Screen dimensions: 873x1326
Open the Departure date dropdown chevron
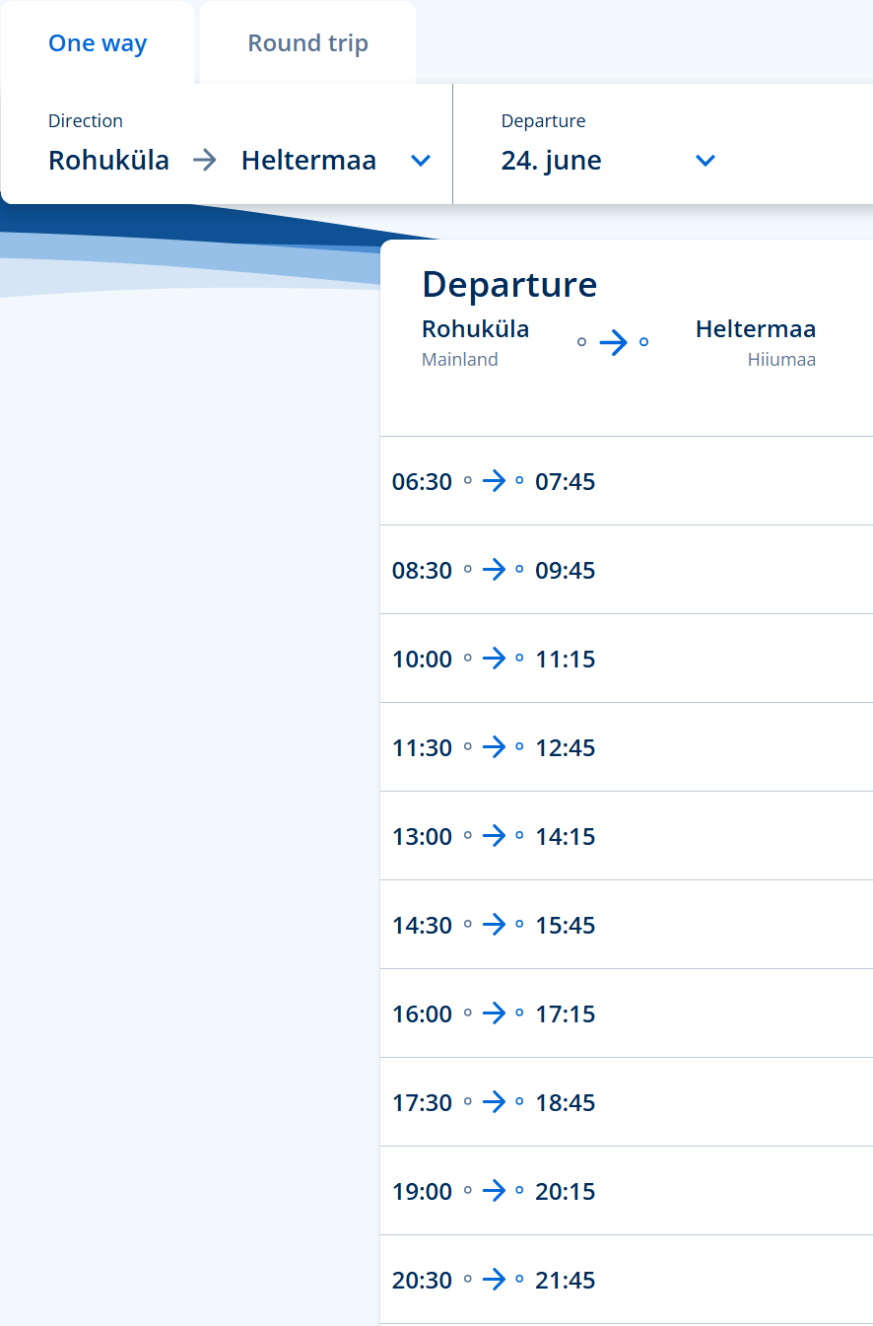pos(705,161)
